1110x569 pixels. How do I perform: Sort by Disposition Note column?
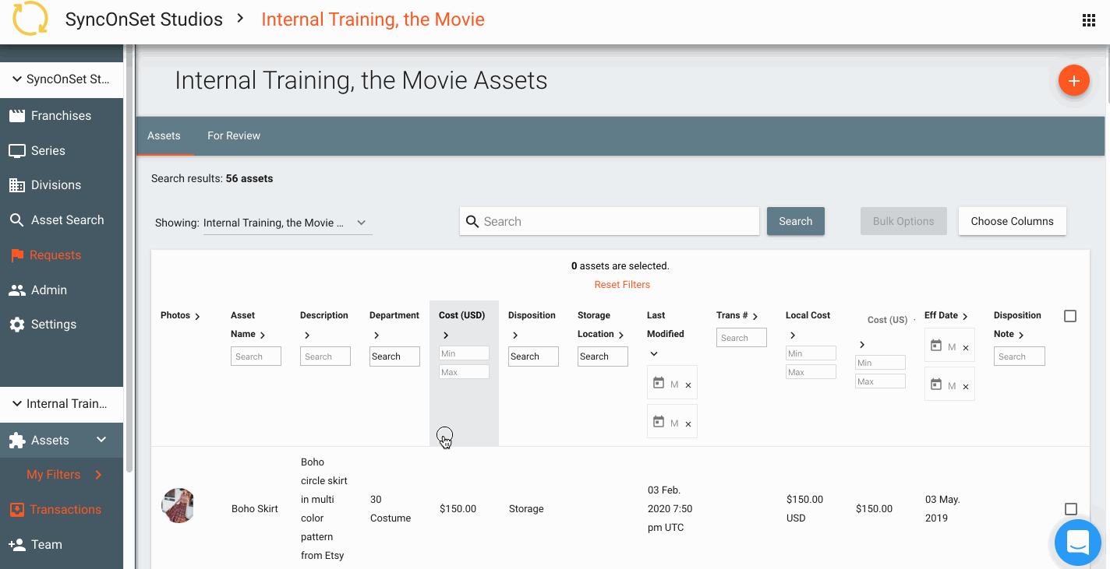[1021, 335]
